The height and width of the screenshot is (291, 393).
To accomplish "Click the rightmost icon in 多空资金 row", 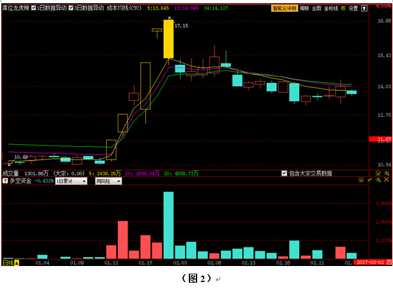I will [387, 181].
